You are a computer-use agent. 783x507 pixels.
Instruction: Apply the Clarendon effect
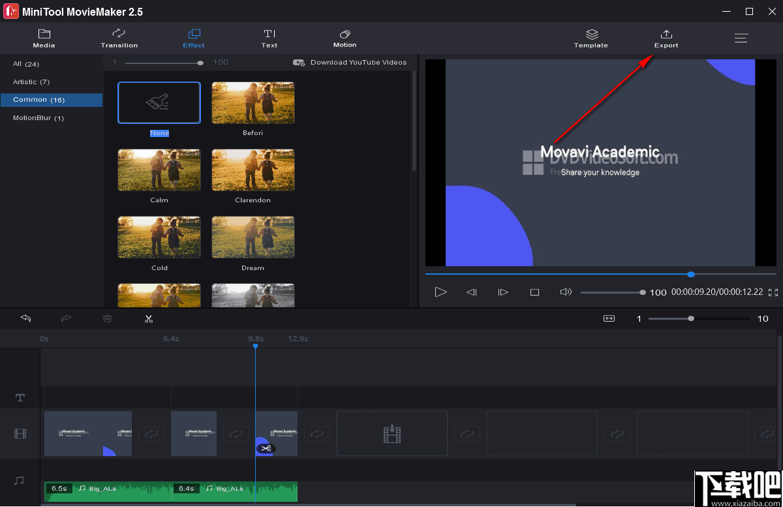[253, 170]
